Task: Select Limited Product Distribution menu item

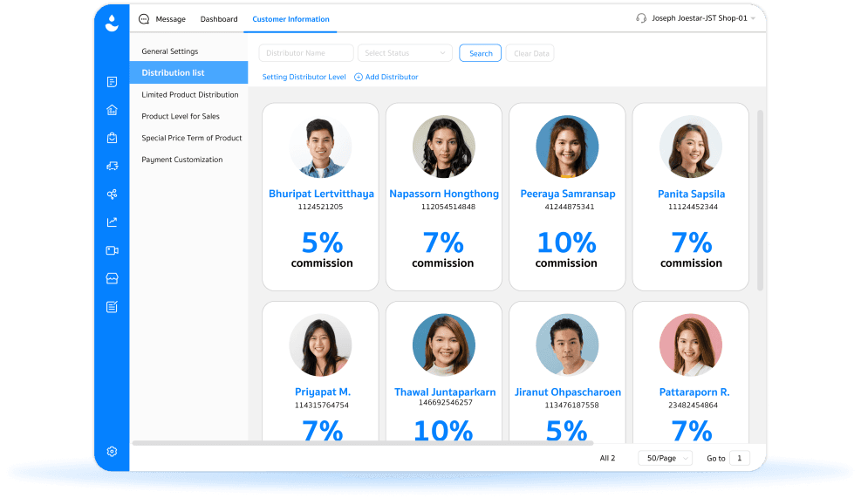Action: click(190, 94)
